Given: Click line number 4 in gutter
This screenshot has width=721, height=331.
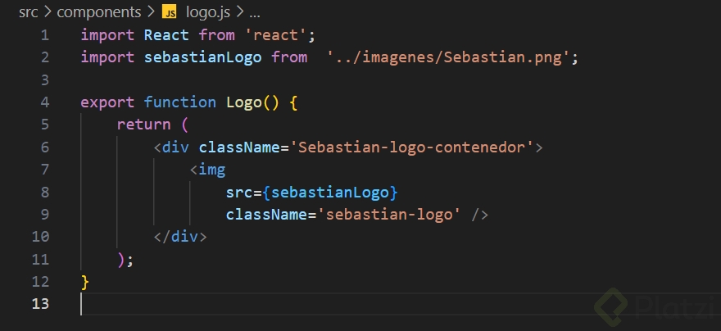Looking at the screenshot, I should pos(44,102).
